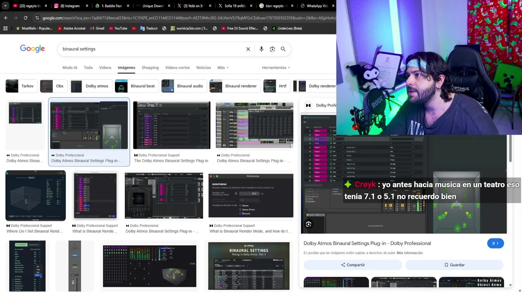Open Dolby Atmos Object Demo related thumbnail
The width and height of the screenshot is (522, 293).
tap(471, 282)
